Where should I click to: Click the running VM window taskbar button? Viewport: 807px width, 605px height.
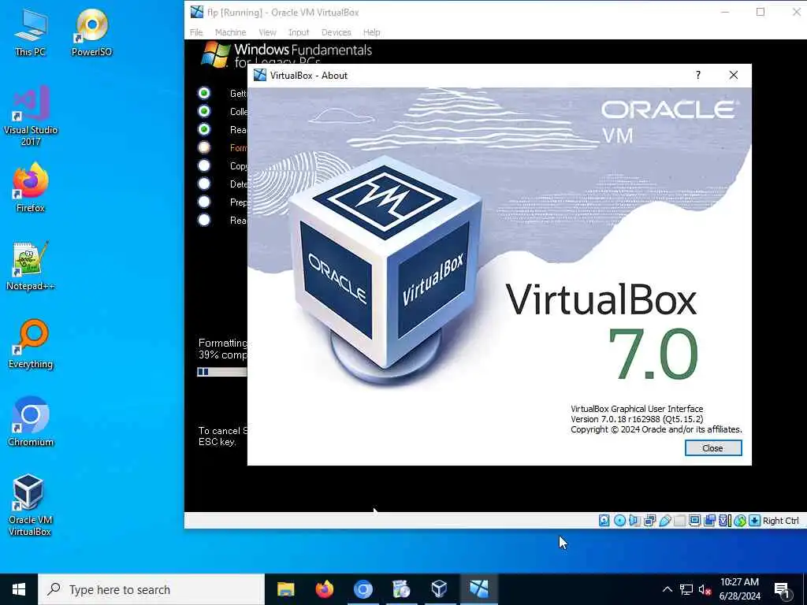[x=478, y=589]
